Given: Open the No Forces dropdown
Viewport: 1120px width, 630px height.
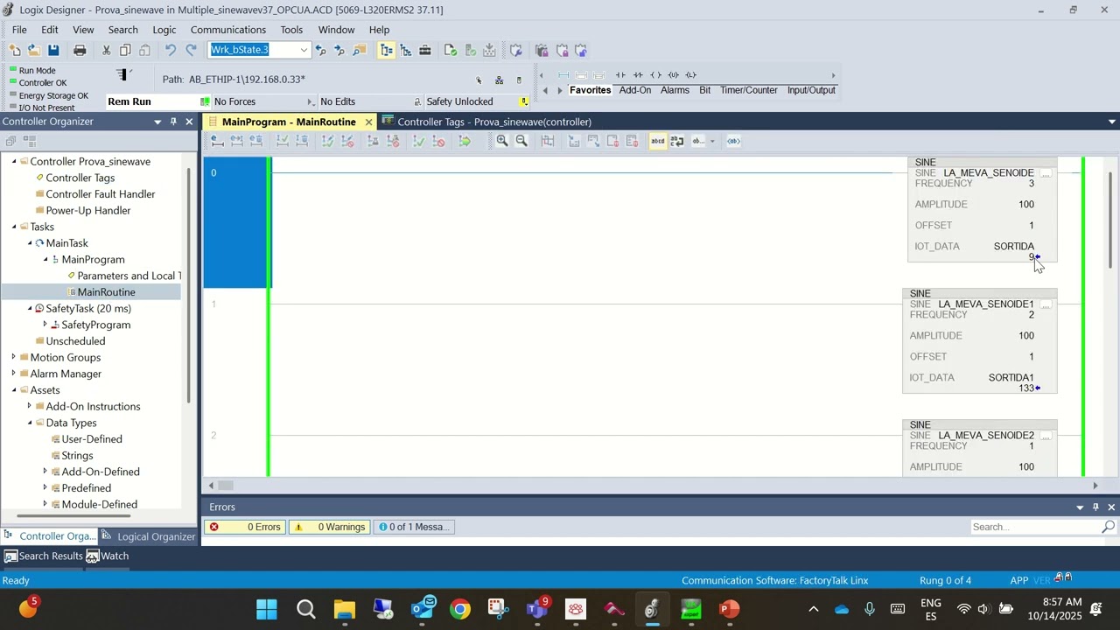Looking at the screenshot, I should 310,101.
